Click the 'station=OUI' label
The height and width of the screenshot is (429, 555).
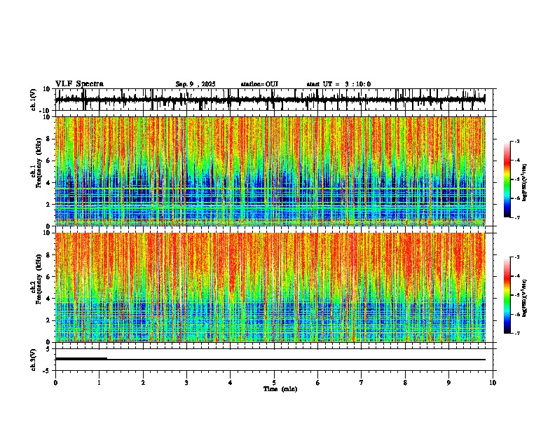point(259,84)
